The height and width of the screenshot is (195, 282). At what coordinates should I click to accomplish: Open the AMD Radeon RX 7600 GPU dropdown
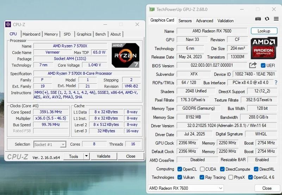coord(186,188)
